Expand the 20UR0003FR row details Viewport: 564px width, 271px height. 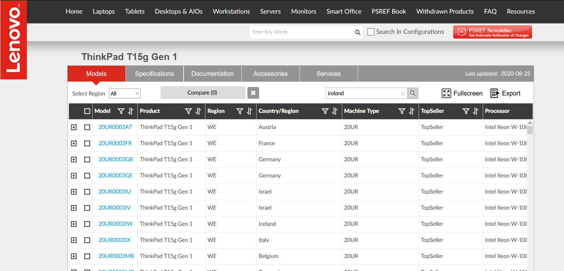tap(74, 143)
